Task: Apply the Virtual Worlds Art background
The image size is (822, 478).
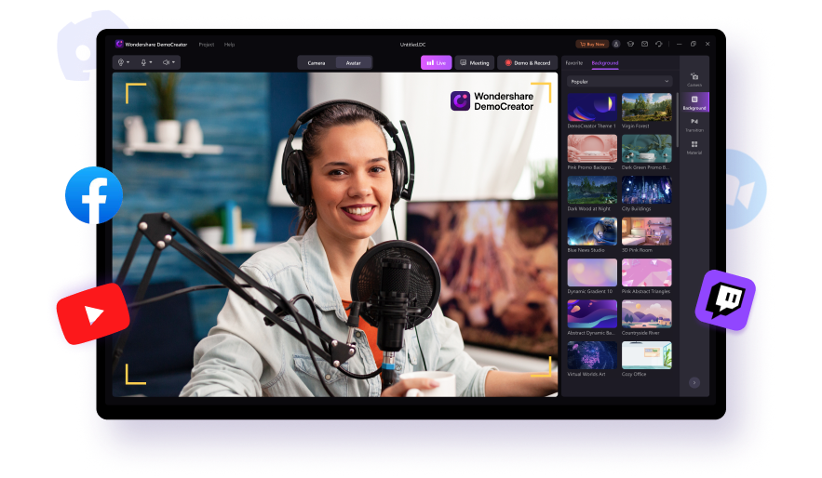Action: pos(592,355)
